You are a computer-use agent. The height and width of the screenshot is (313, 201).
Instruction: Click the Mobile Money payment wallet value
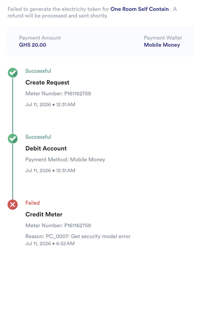pyautogui.click(x=162, y=45)
